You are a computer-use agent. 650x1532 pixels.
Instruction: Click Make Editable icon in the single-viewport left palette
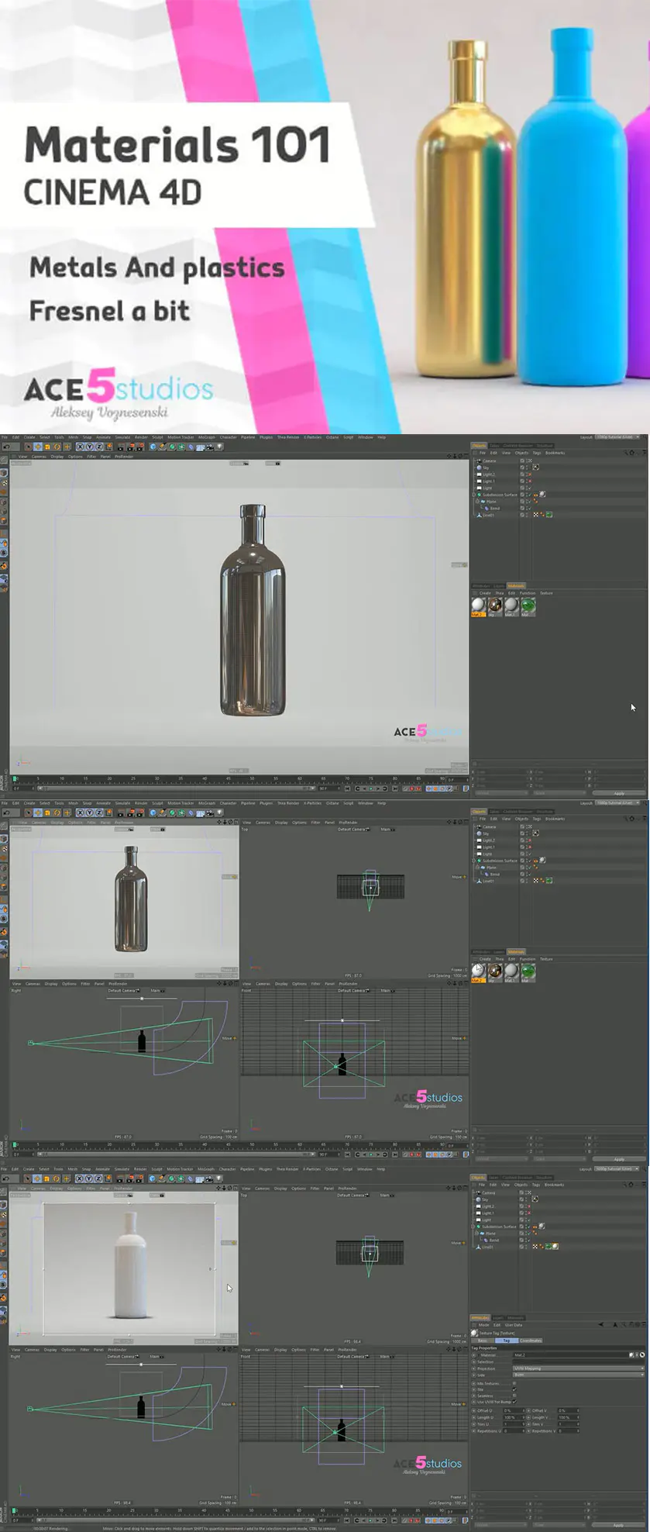[x=4, y=460]
